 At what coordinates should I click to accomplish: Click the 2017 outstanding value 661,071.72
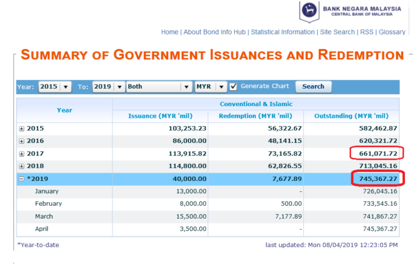click(x=378, y=154)
